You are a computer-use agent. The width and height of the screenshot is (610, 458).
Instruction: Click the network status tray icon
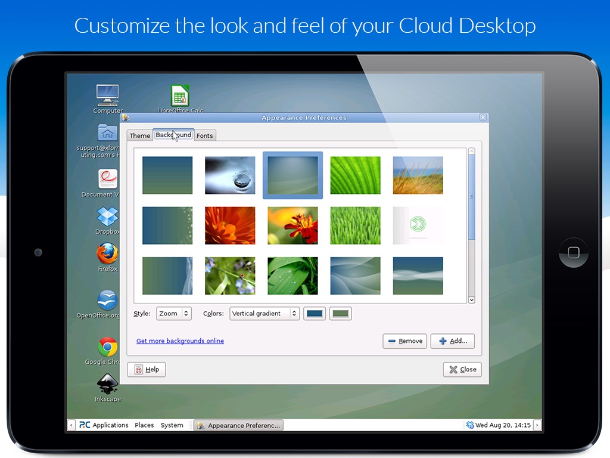coord(470,425)
